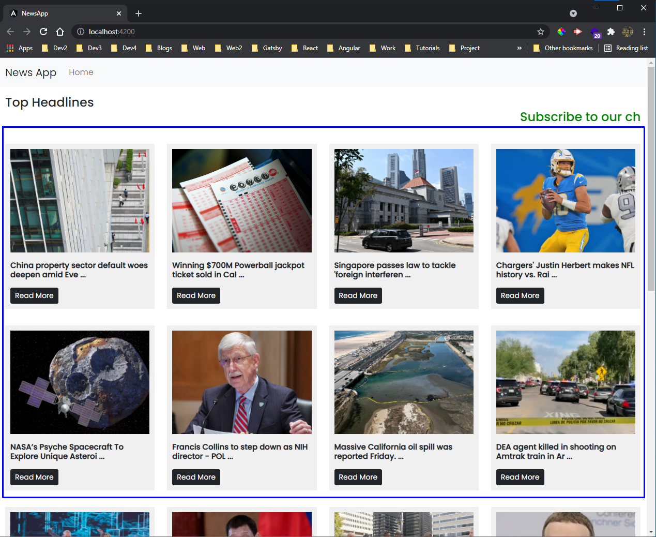
Task: Open the Extensions puzzle icon
Action: [x=611, y=32]
